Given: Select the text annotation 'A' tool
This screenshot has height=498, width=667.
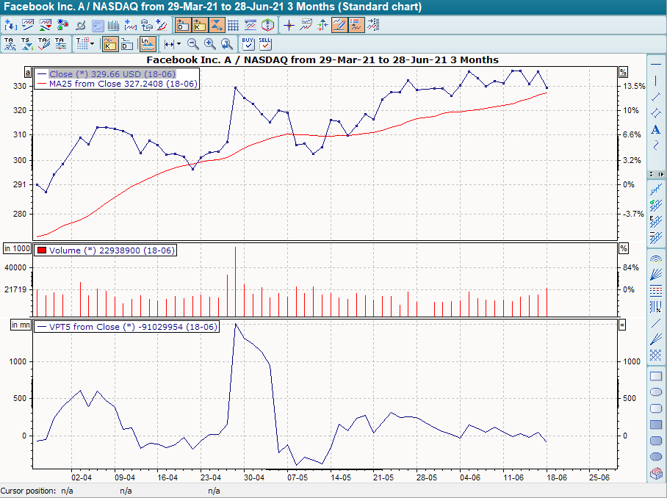Looking at the screenshot, I should tap(656, 130).
